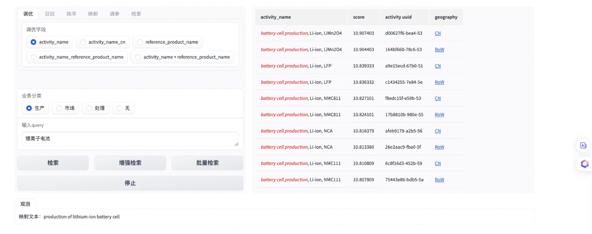The image size is (592, 234).
Task: Click the purple hexagon assistant icon
Action: (x=584, y=164)
